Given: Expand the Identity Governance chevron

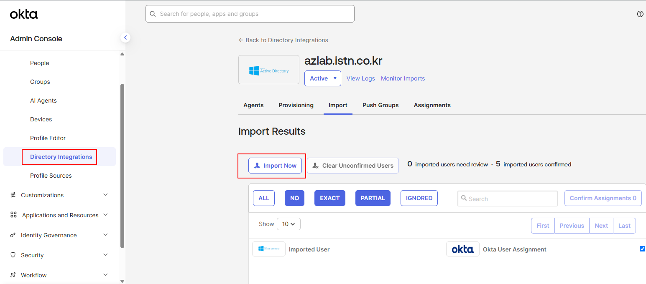Looking at the screenshot, I should point(105,235).
